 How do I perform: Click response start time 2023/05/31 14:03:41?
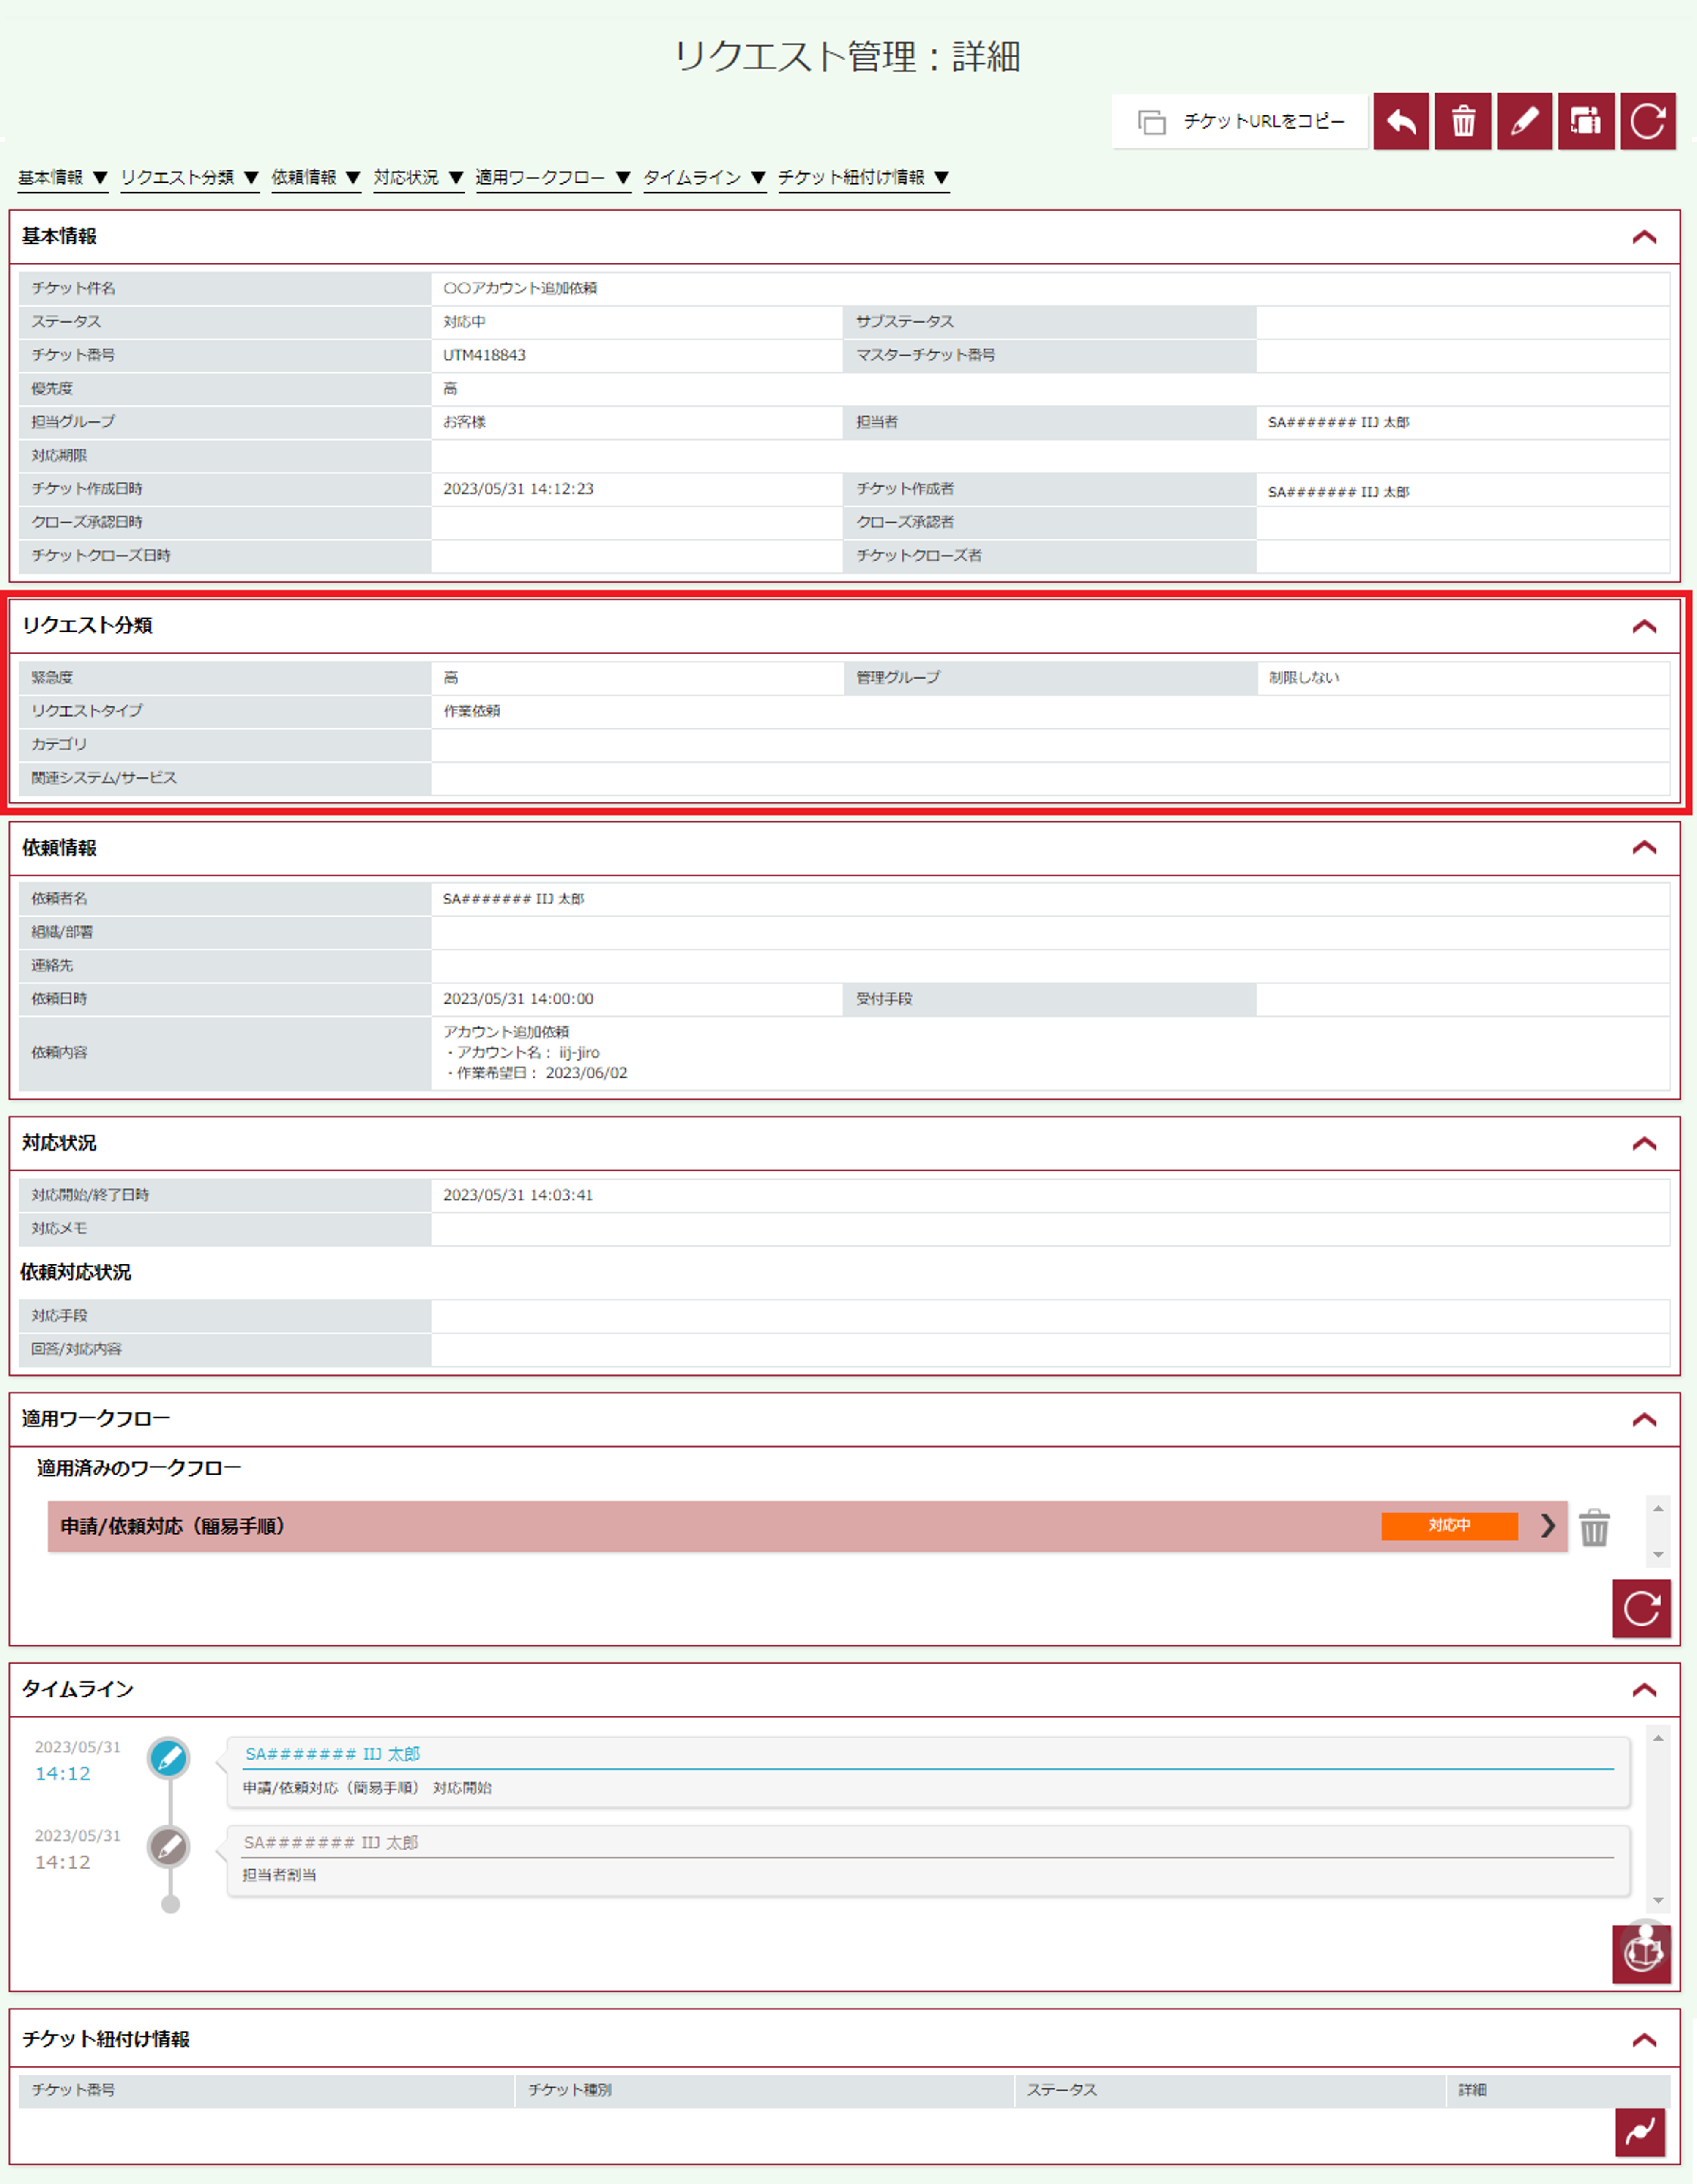(518, 1195)
